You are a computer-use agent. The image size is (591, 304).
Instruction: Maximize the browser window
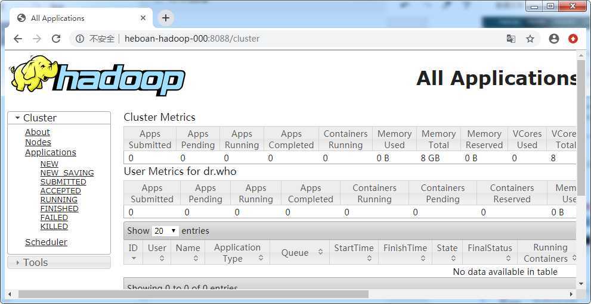[550, 7]
